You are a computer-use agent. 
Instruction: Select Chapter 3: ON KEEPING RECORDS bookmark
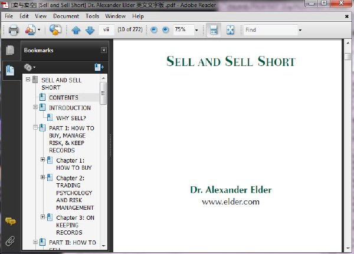click(x=75, y=225)
